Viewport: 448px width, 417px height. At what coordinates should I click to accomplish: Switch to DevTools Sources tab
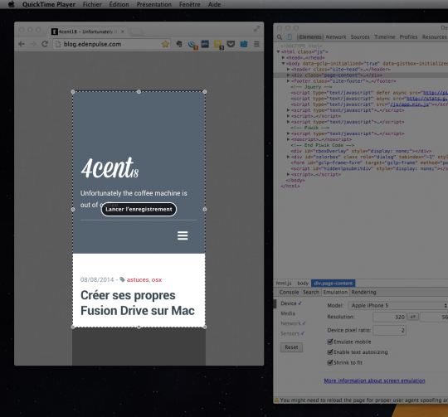(360, 36)
